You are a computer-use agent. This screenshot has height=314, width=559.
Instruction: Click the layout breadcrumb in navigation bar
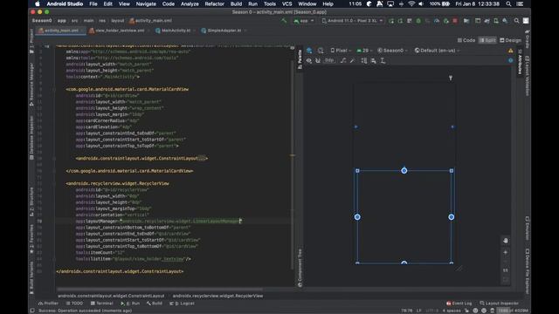[117, 21]
